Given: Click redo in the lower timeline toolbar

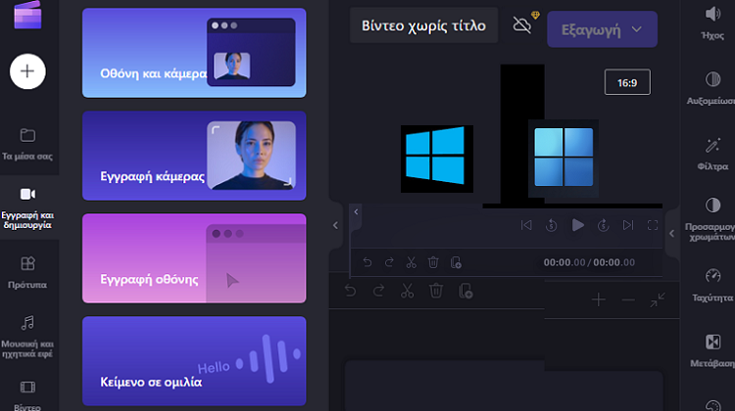Looking at the screenshot, I should point(378,291).
